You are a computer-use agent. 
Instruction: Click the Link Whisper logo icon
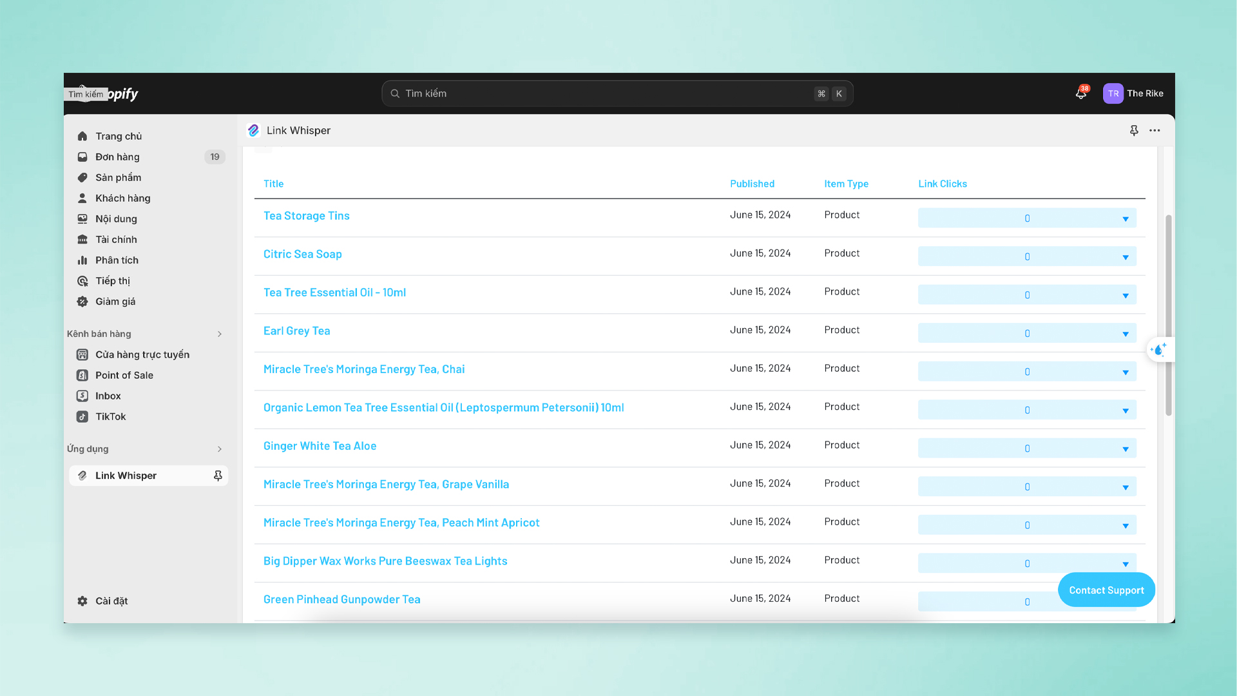tap(253, 131)
